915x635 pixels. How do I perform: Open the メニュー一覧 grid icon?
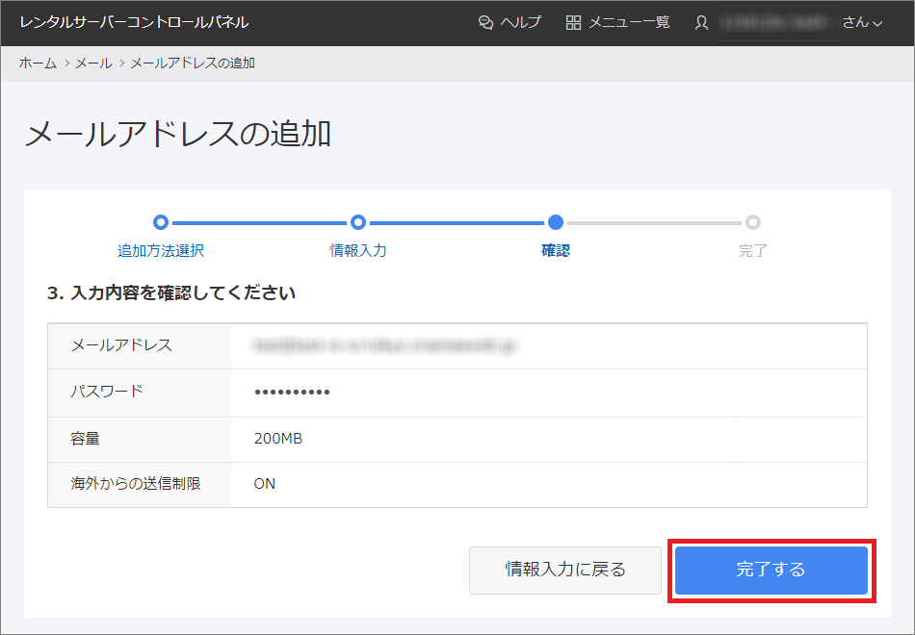coord(573,23)
